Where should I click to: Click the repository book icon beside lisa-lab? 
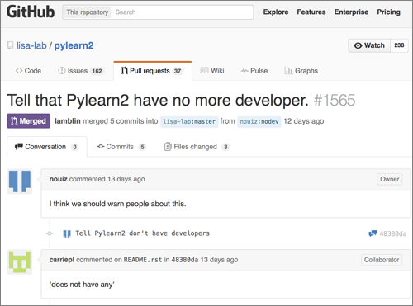(x=10, y=45)
